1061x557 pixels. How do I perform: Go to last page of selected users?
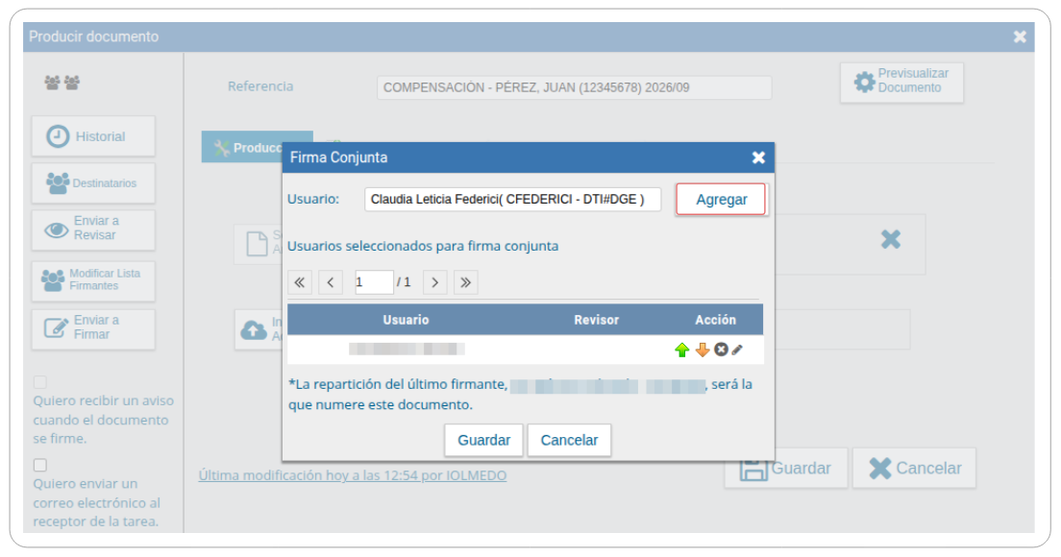pyautogui.click(x=465, y=282)
